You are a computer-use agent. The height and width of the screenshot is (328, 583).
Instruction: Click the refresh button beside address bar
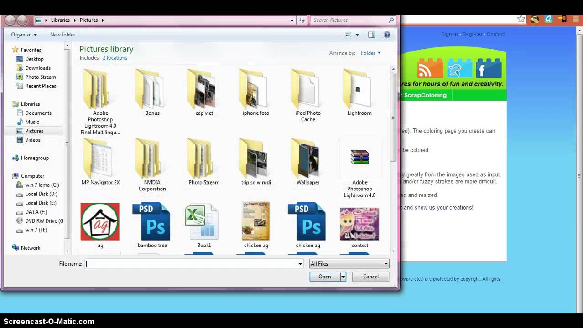302,20
